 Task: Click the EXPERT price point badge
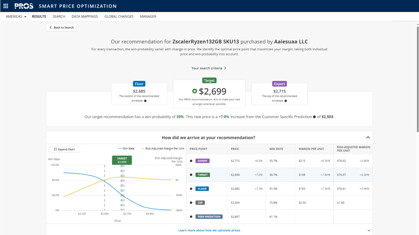[202, 161]
